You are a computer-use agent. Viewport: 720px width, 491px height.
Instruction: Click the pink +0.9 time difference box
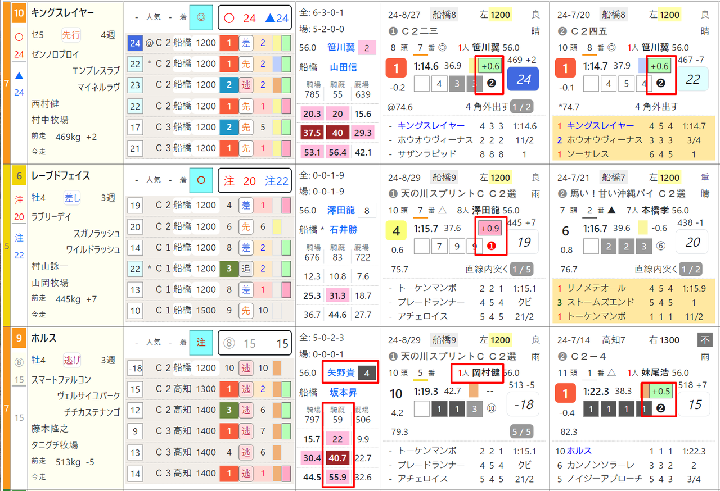(x=489, y=228)
